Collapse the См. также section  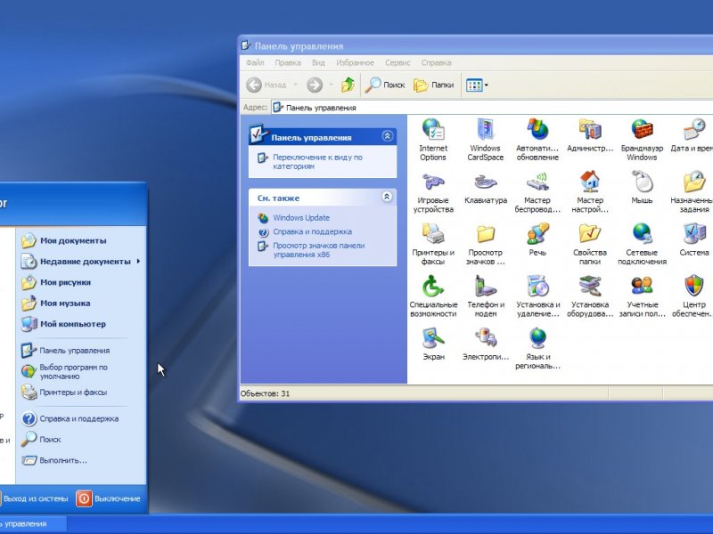point(387,197)
